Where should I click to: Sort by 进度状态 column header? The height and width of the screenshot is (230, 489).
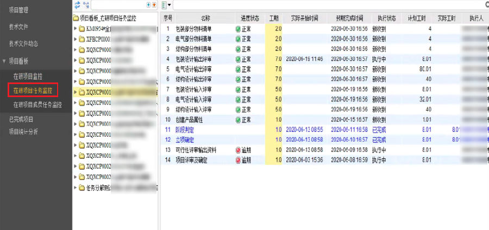[x=250, y=18]
